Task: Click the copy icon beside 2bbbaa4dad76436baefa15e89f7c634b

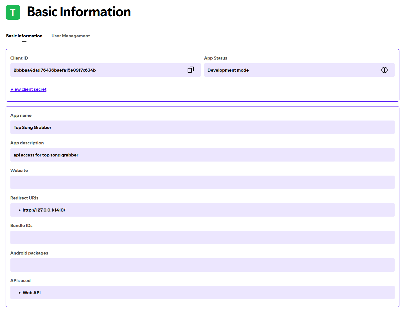Action: pos(191,70)
